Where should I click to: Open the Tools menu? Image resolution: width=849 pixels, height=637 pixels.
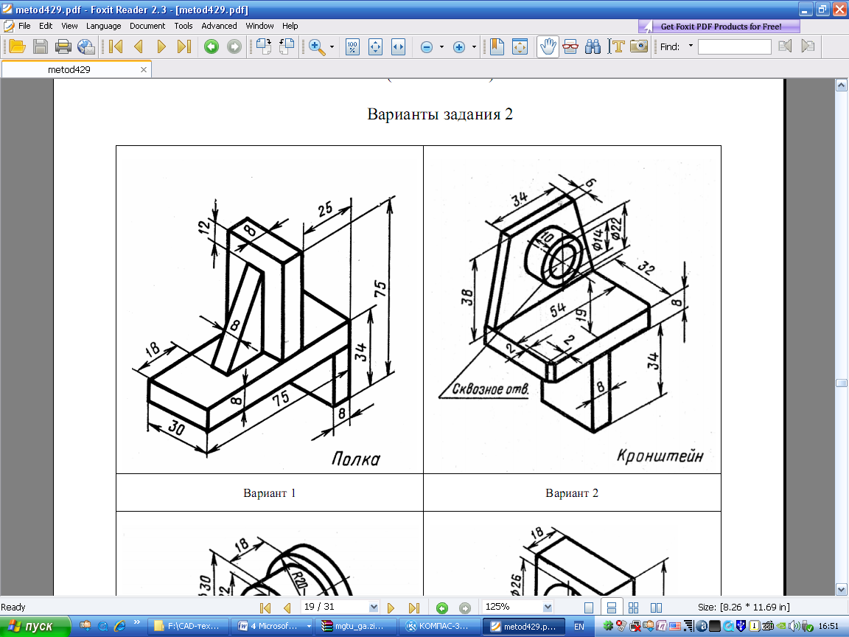coord(183,26)
